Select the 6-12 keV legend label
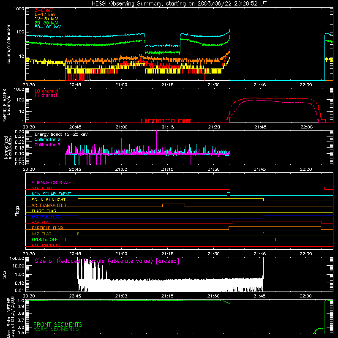This screenshot has width=338, height=338. click(x=45, y=14)
